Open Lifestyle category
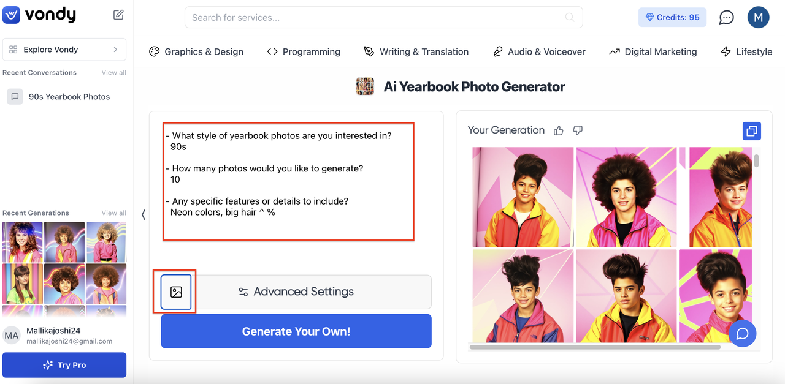The image size is (785, 384). [x=746, y=51]
